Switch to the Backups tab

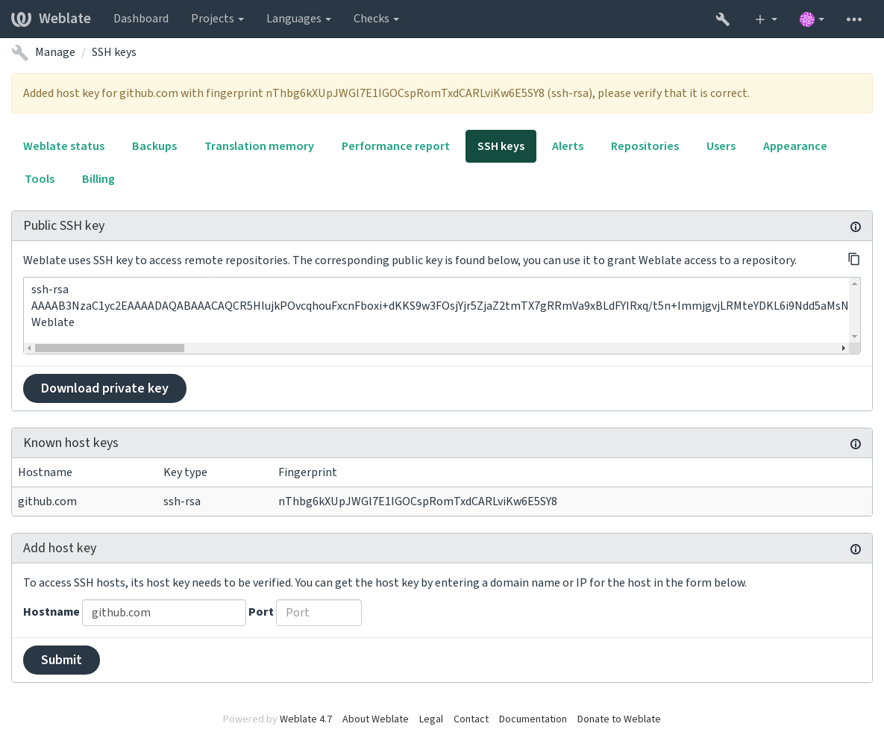(x=154, y=146)
